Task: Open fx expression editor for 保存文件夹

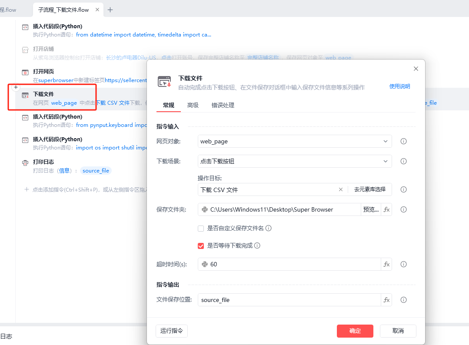Action: pos(386,209)
